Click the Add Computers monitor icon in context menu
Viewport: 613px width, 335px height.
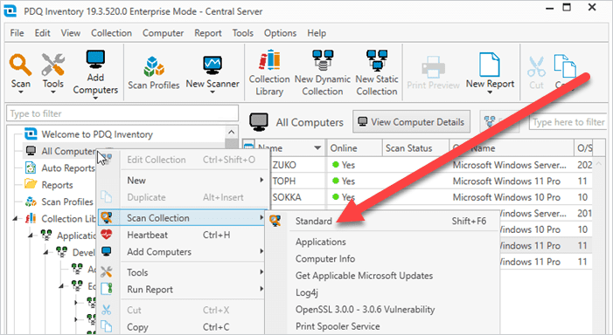(x=107, y=251)
